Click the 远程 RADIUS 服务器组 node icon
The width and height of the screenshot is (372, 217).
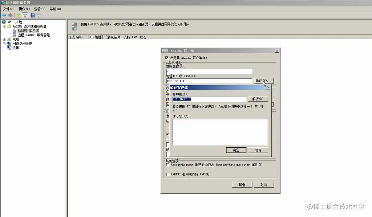(x=15, y=35)
